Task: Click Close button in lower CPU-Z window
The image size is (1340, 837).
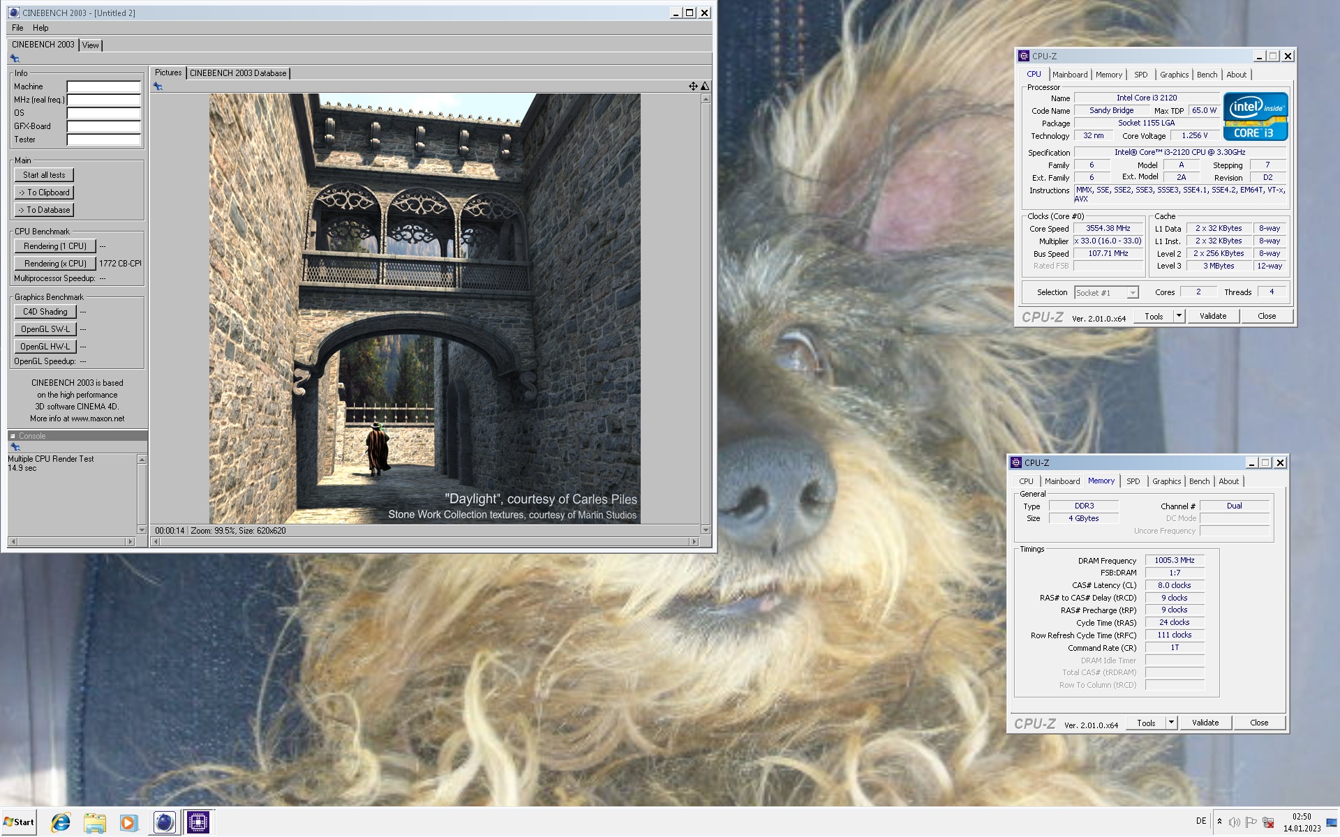Action: point(1259,723)
